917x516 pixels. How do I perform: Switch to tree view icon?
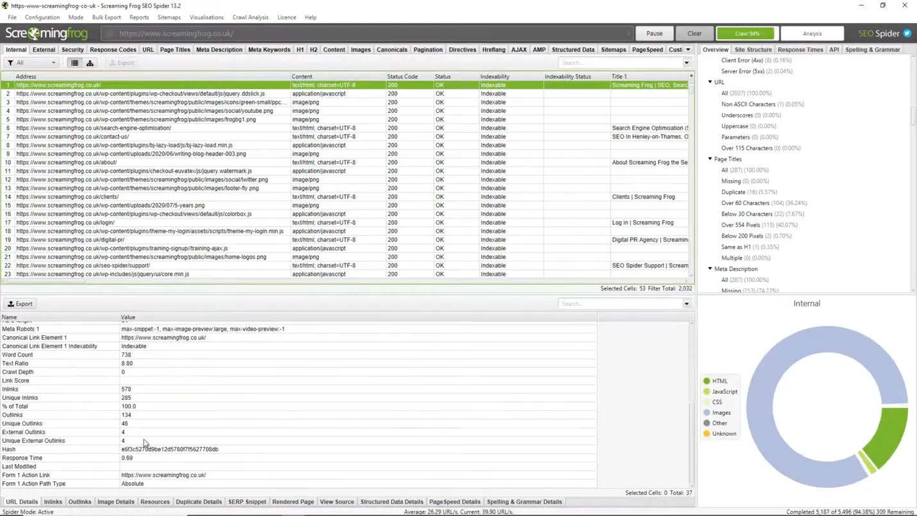click(x=90, y=63)
